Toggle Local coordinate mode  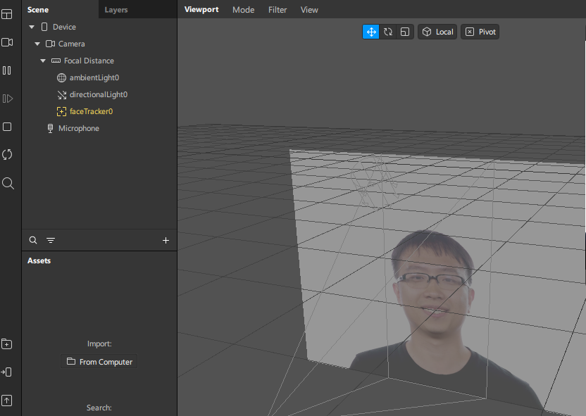coord(437,32)
